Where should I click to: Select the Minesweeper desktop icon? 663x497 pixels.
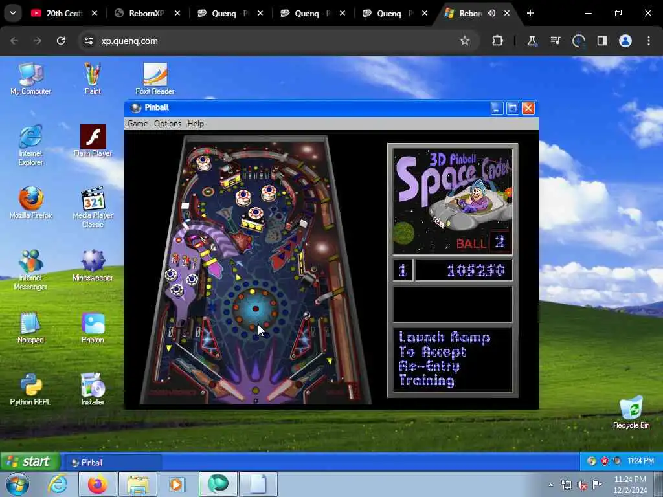[93, 265]
